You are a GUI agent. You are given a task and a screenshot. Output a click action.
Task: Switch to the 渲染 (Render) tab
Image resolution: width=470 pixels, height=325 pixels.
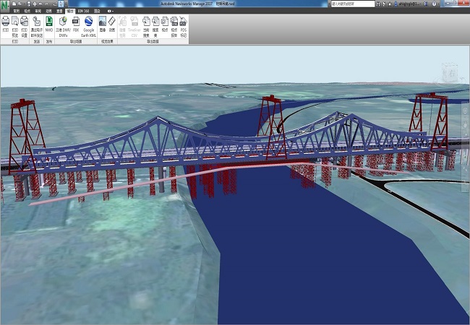96,12
